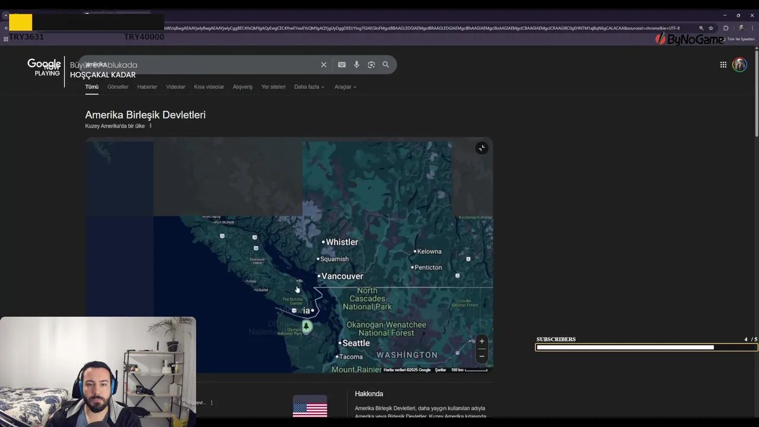The width and height of the screenshot is (759, 427).
Task: Open the on-screen keyboard input tool
Action: point(342,65)
